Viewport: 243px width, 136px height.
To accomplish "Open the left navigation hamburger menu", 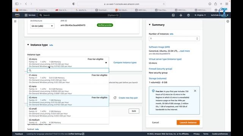I will pos(15,21).
